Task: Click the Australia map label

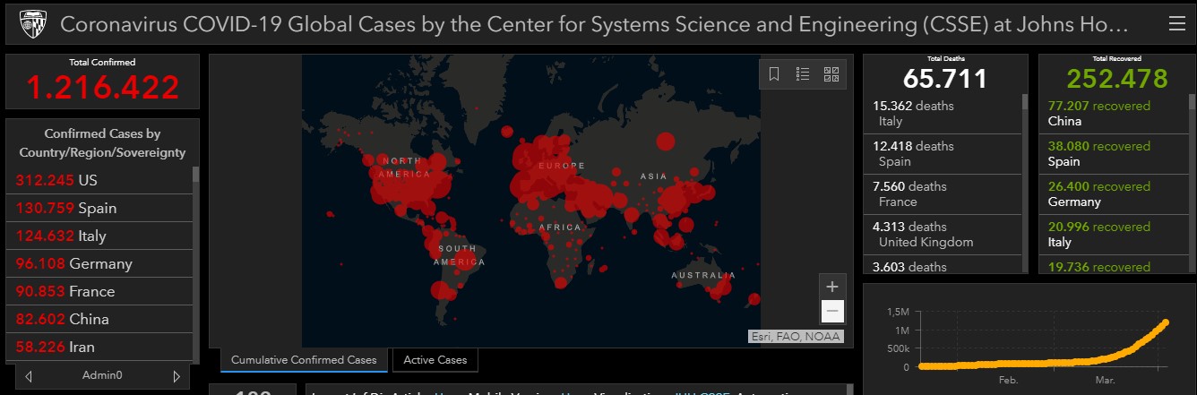Action: (703, 275)
